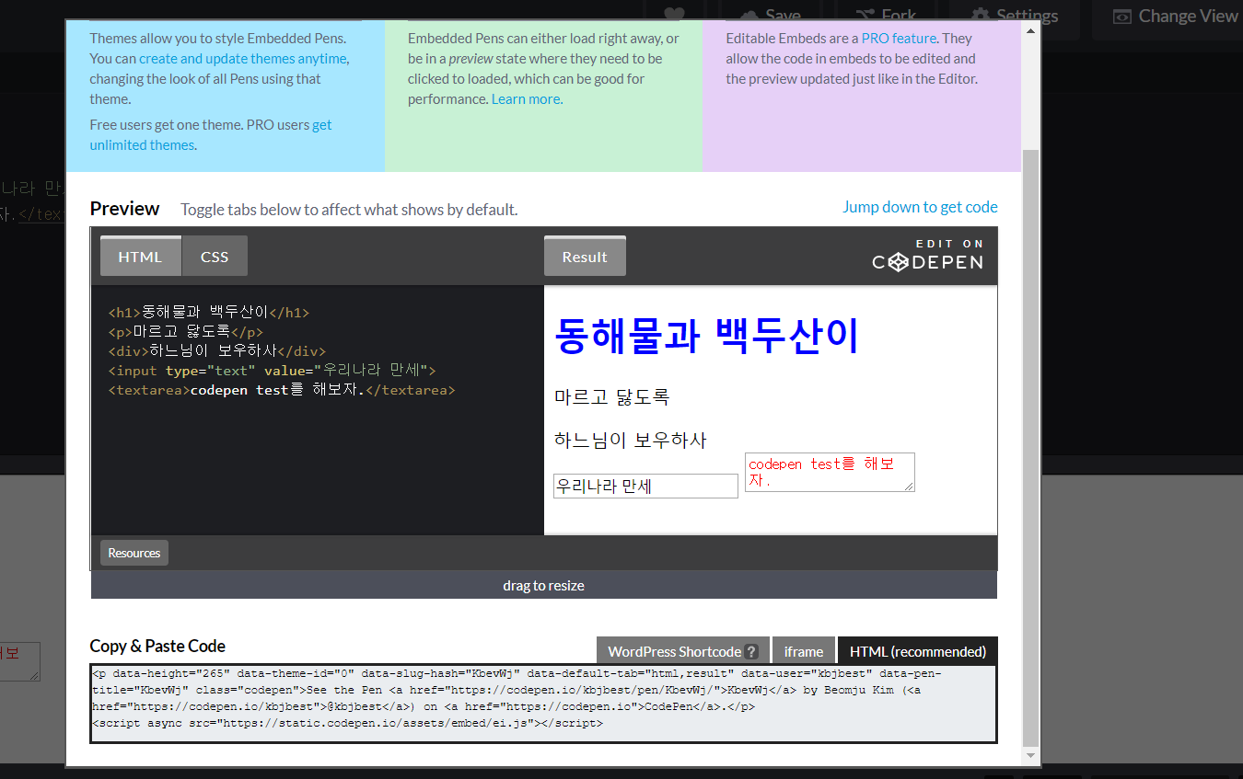Click the Preview heading
Screen dimensions: 1243x779
[x=124, y=208]
